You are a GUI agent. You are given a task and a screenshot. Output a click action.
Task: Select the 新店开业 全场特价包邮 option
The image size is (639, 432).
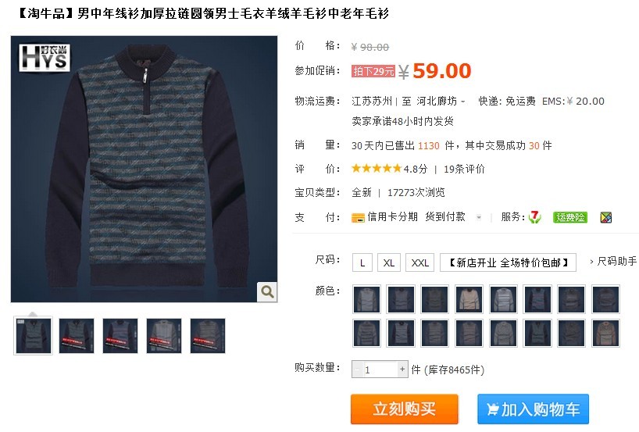pos(509,262)
